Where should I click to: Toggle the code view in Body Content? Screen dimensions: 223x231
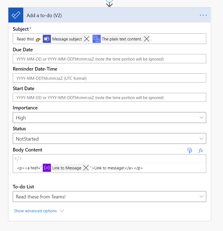[18, 159]
